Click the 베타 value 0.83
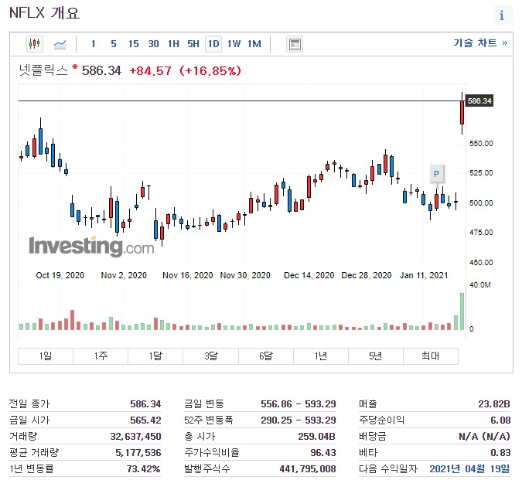Screen dimensions: 522x480 point(500,453)
